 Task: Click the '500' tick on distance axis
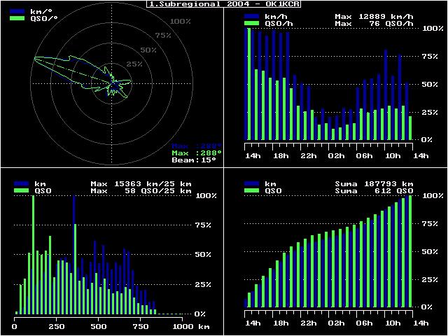(98, 326)
